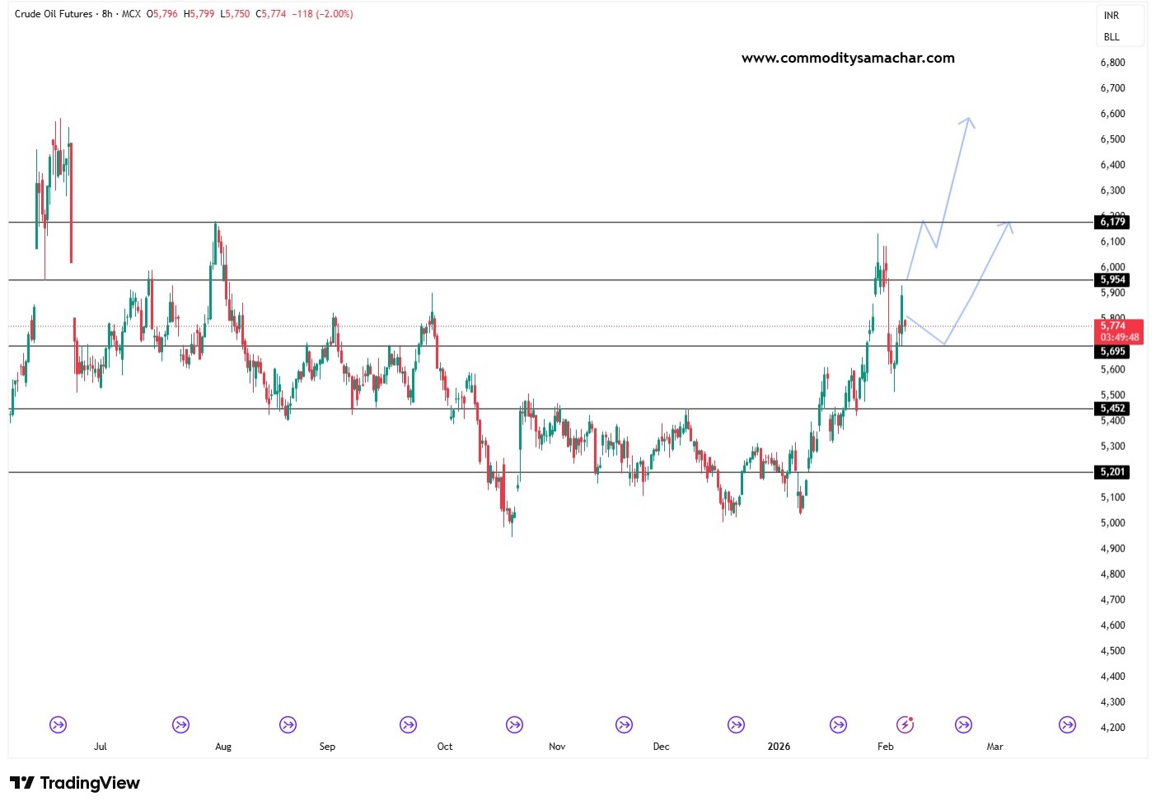Open the INR currency selector

click(1112, 16)
